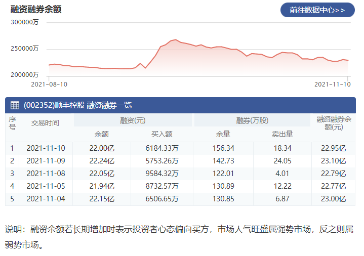Click the 300000万 axis label
This screenshot has height=256, width=364.
25,22
